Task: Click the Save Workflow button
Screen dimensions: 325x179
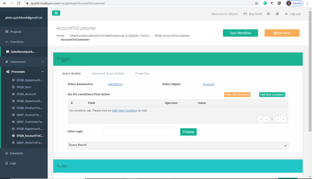Action: (x=240, y=33)
